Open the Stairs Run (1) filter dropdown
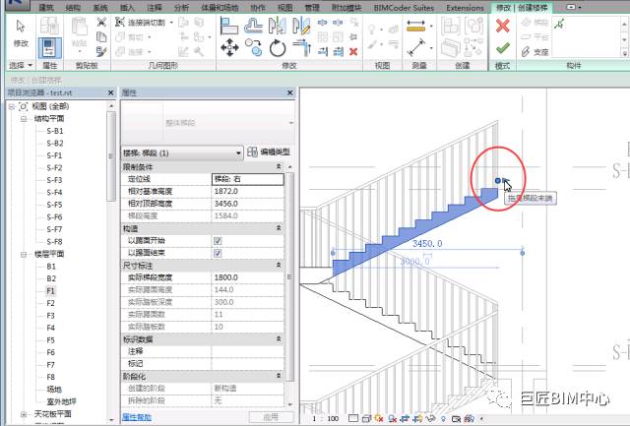630x426 pixels. (x=182, y=152)
